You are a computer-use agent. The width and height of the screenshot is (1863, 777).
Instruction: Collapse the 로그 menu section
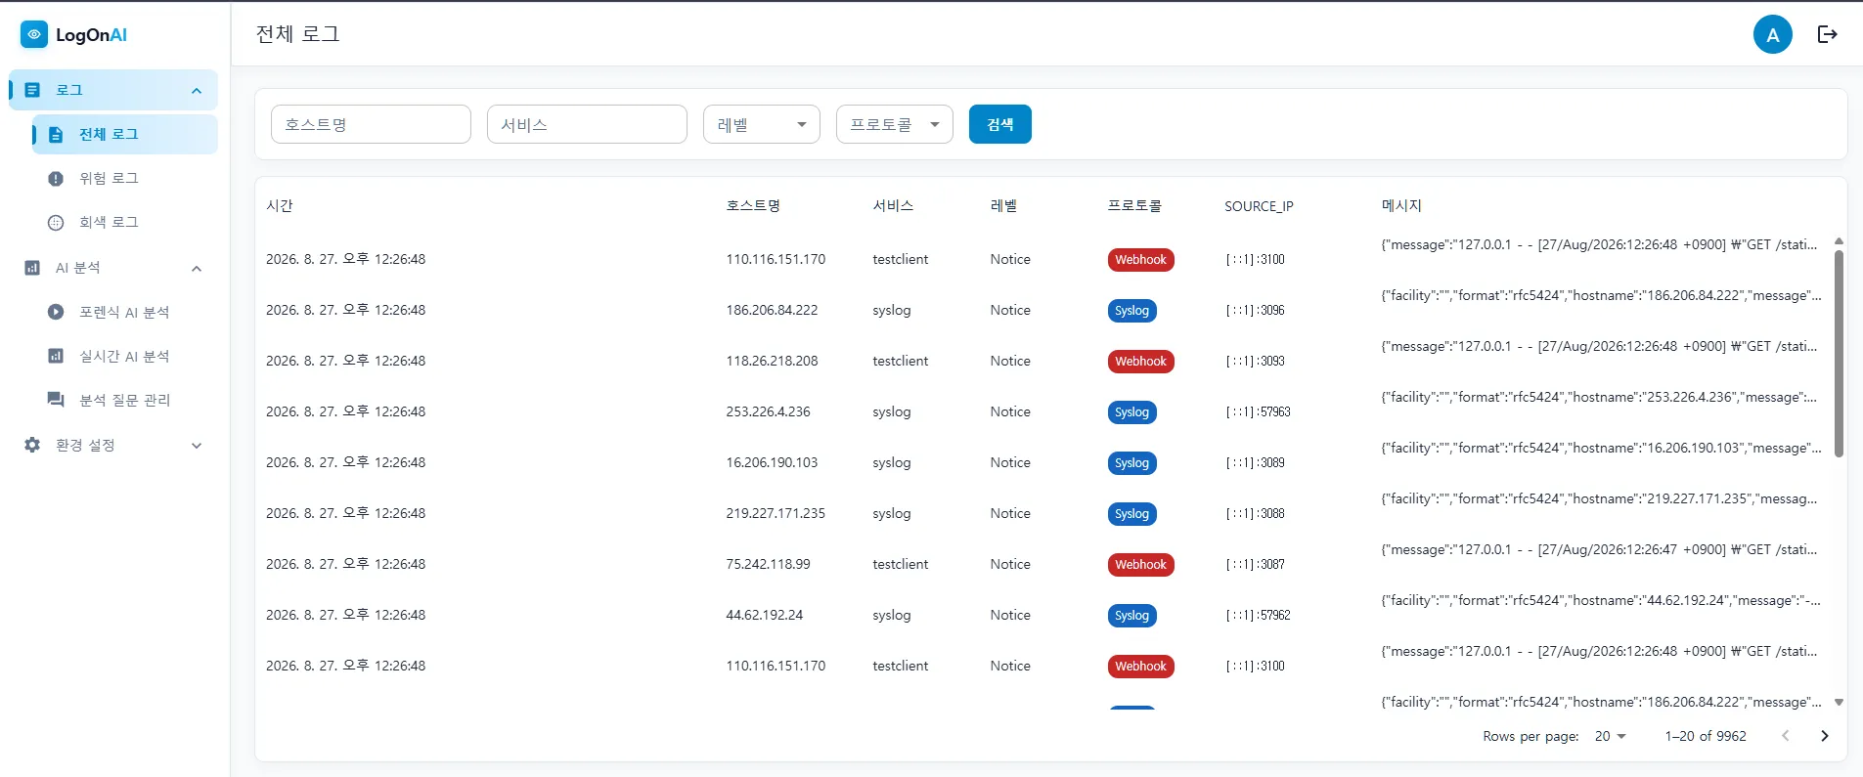pos(197,91)
